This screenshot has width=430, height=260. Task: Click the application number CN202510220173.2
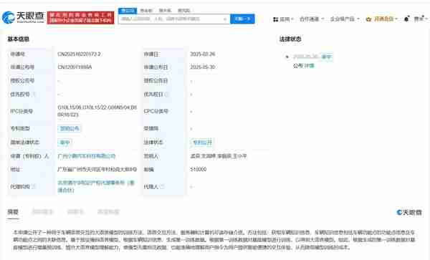click(x=79, y=54)
